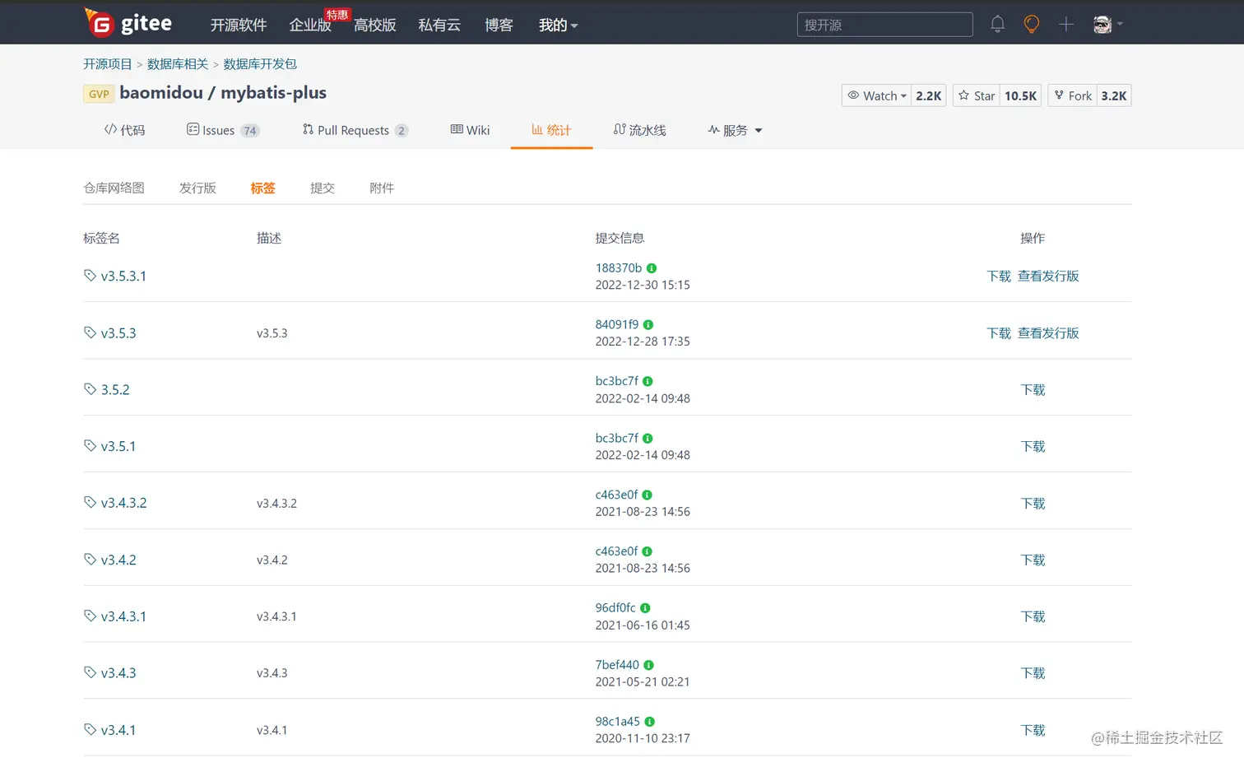
Task: Click 查看发行版 for v3.5.3.1
Action: [1048, 277]
